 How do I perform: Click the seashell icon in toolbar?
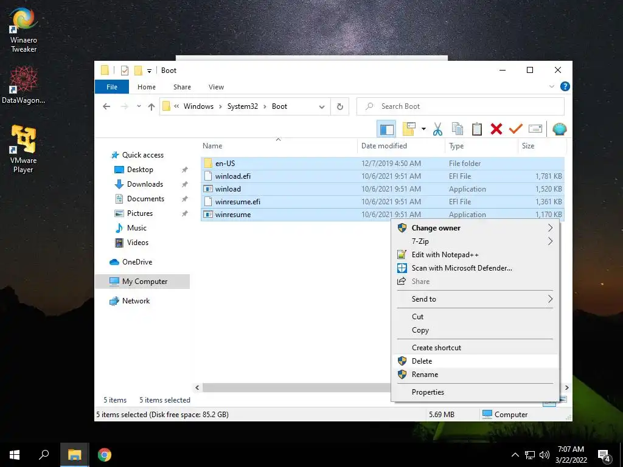560,129
